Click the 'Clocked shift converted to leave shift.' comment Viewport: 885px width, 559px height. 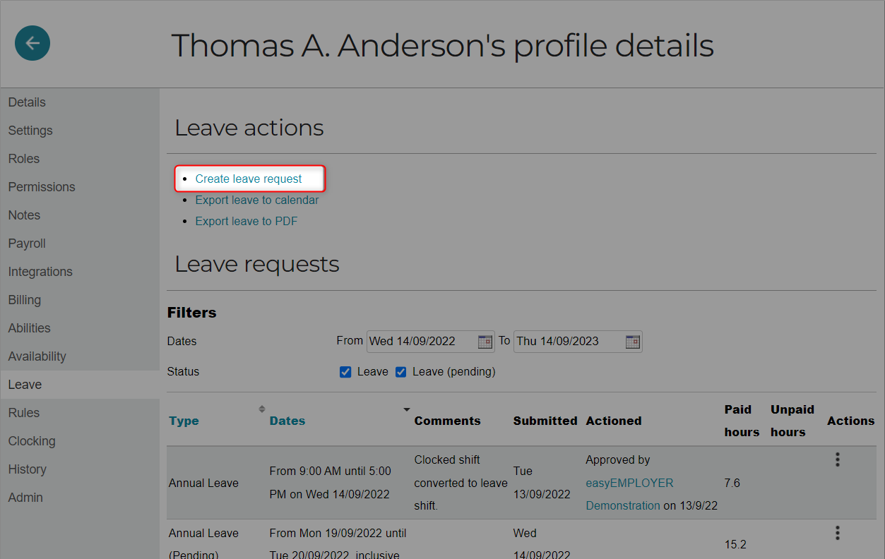click(x=461, y=483)
